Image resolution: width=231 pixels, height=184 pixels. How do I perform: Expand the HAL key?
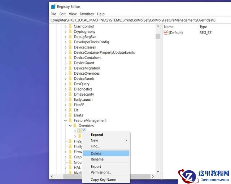pos(66,167)
